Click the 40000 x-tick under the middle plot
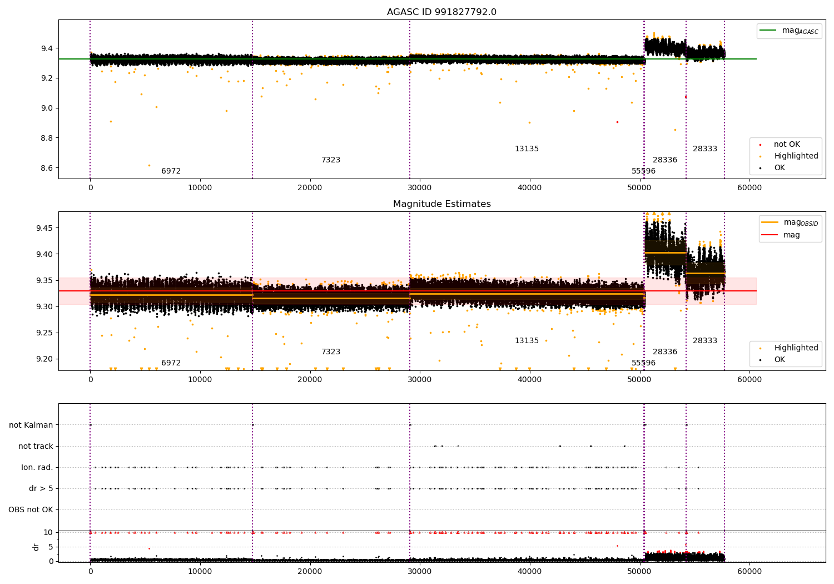 point(530,380)
